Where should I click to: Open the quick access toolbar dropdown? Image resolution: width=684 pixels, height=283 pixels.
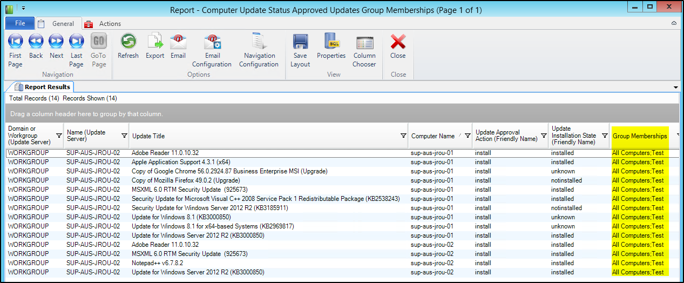point(24,9)
